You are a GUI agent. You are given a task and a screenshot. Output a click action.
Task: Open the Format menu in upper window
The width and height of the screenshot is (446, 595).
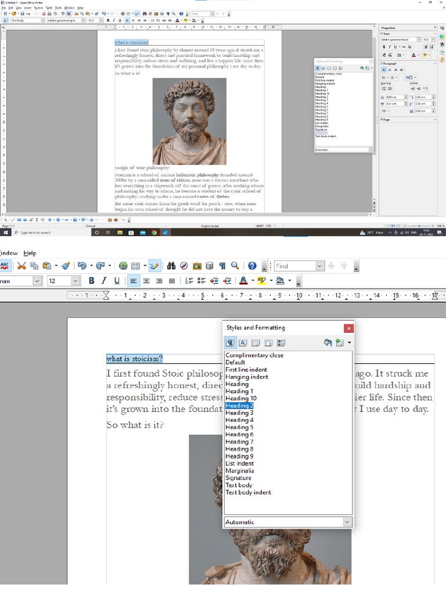pos(38,8)
